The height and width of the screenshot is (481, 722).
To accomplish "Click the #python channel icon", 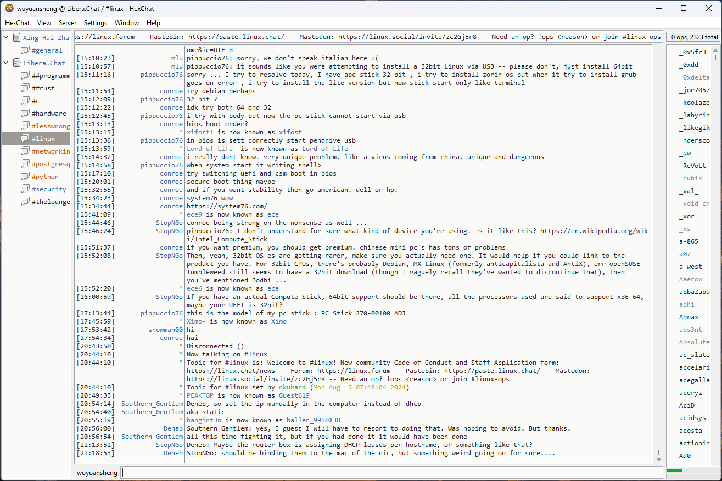I will point(25,177).
